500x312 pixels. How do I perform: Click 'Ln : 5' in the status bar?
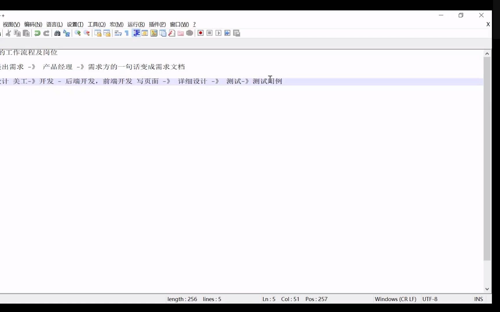coord(269,299)
